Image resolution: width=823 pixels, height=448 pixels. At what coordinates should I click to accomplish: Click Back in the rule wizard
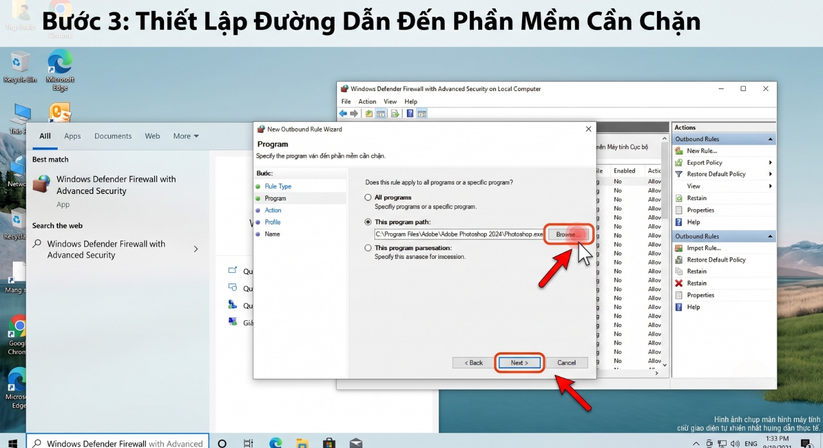[x=473, y=363]
